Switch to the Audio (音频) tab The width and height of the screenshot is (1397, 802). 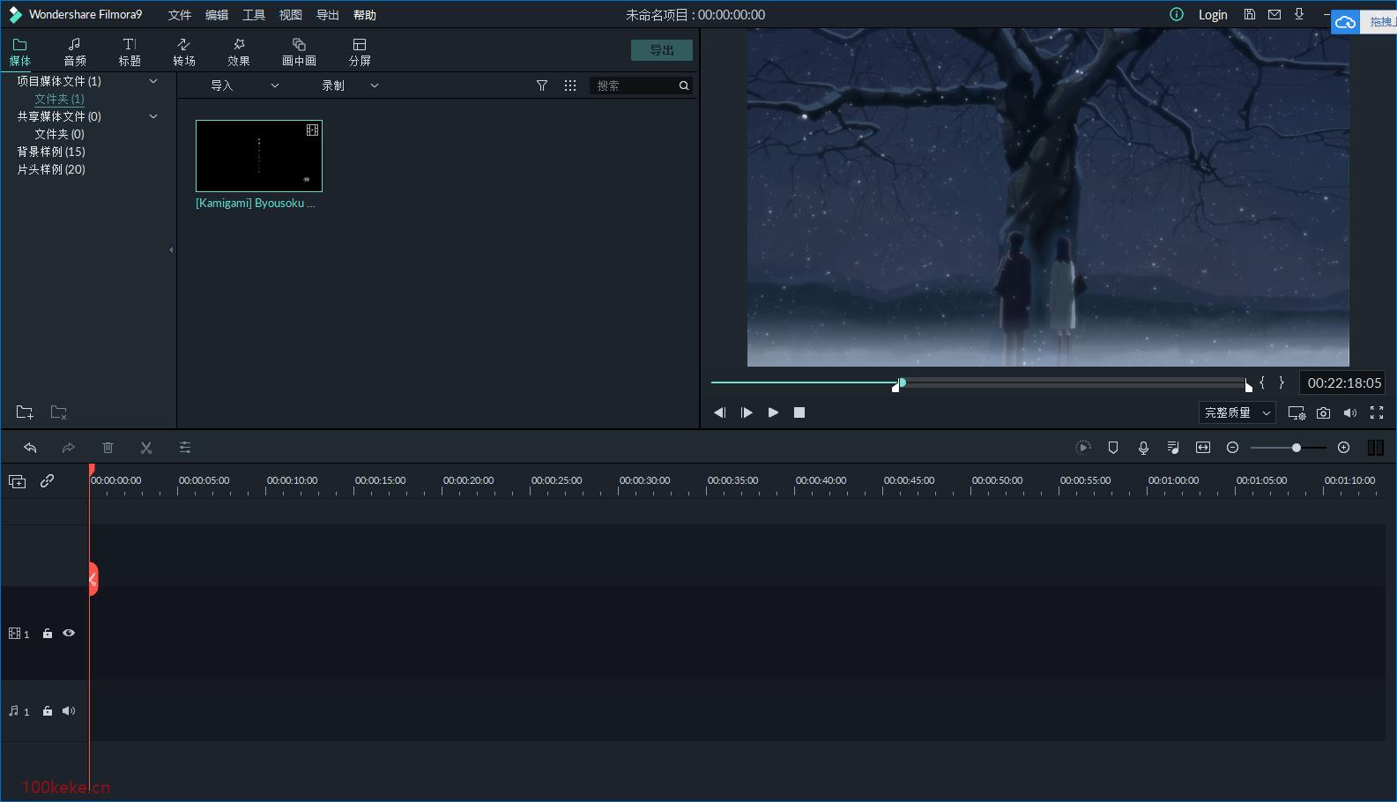(75, 52)
